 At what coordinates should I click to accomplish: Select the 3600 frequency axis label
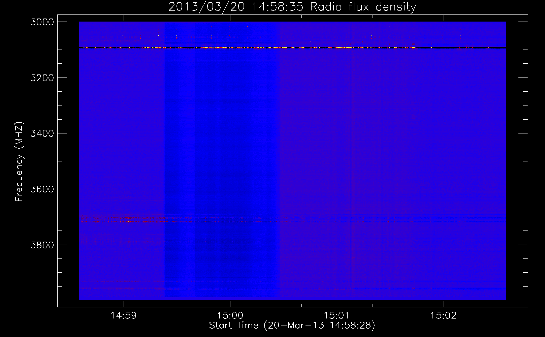(x=42, y=189)
